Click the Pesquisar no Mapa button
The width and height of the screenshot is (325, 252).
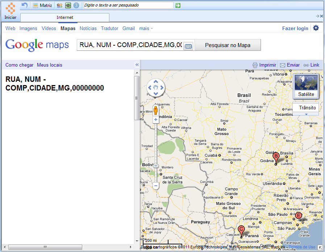click(228, 45)
